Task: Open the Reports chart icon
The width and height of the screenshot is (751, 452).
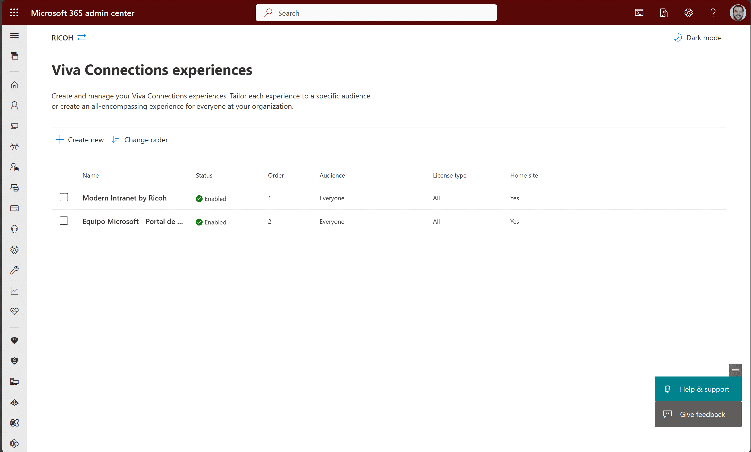Action: point(14,291)
